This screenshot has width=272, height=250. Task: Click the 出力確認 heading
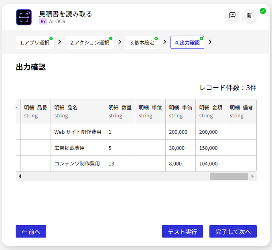(31, 67)
